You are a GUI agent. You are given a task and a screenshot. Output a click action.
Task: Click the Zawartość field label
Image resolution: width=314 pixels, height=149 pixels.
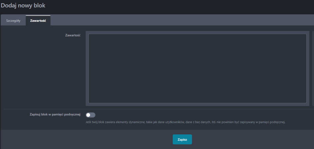click(73, 35)
